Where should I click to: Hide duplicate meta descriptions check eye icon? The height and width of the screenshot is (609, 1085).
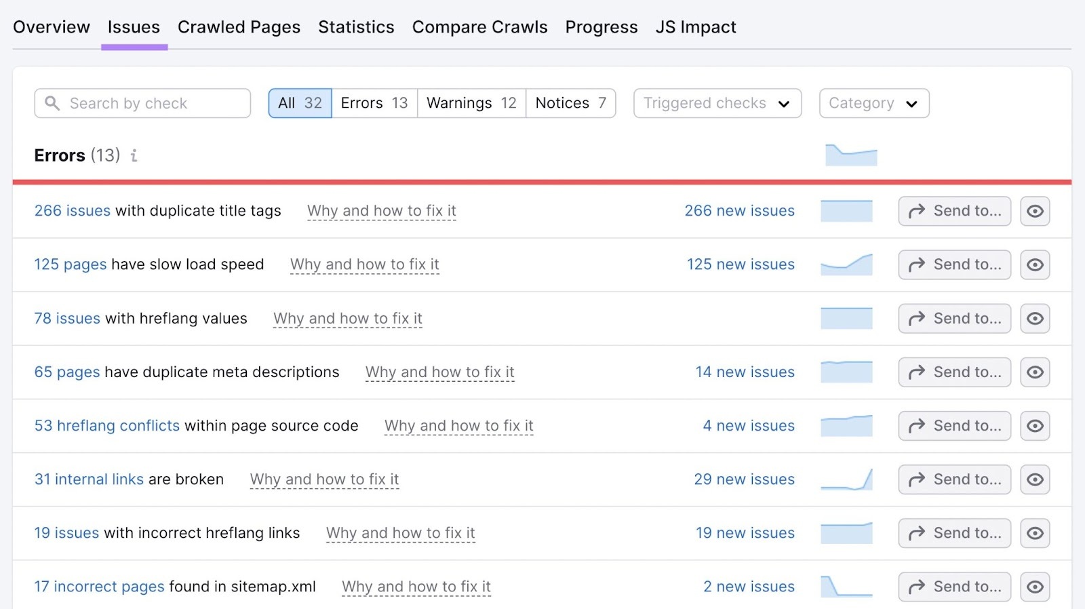pos(1035,372)
